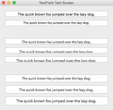
Task: Focus the fifth field with large clipped text
Action: click(x=56, y=59)
